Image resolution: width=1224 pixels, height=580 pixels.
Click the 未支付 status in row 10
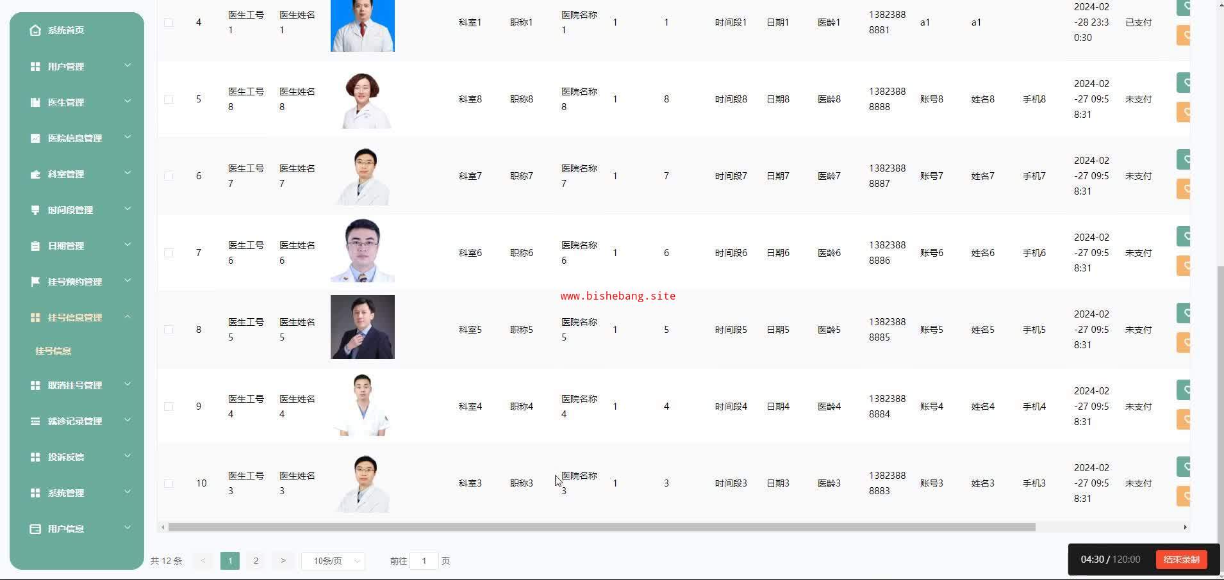[1139, 483]
